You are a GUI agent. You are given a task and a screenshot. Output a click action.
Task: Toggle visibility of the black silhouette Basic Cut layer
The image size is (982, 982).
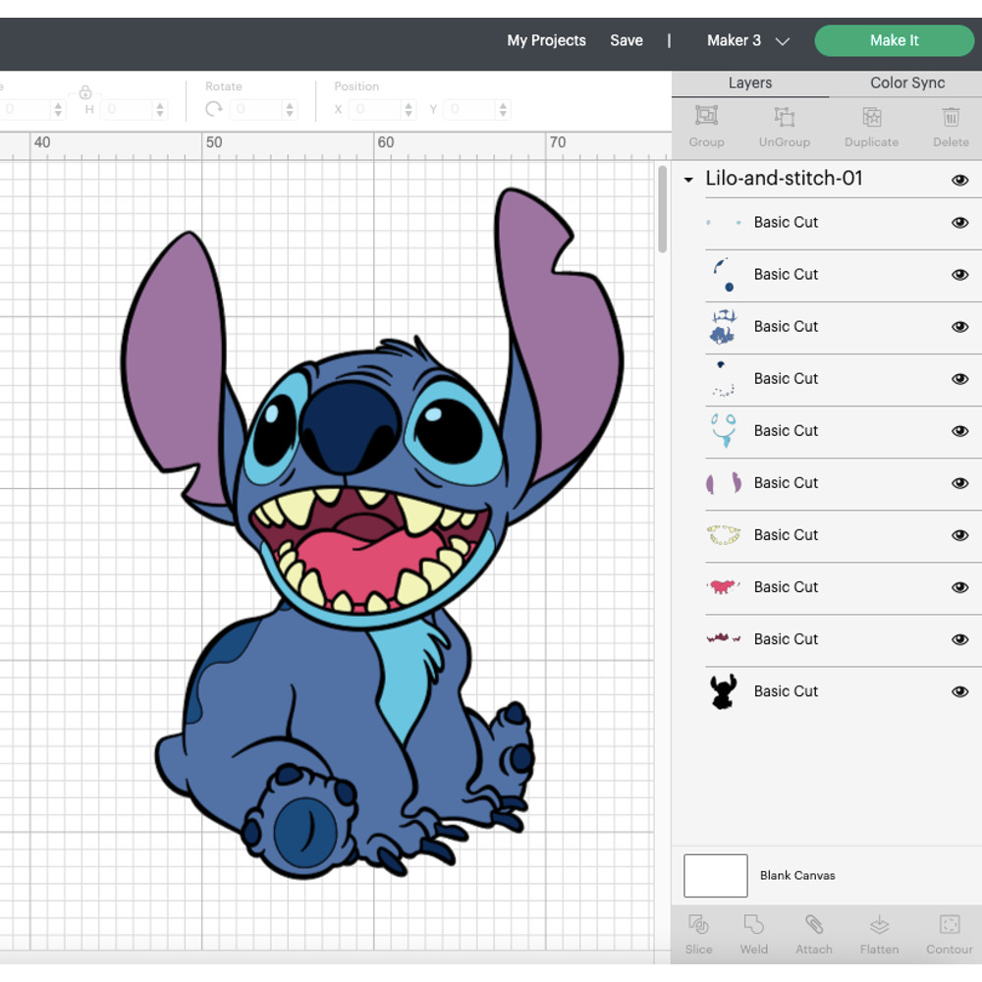[x=959, y=691]
